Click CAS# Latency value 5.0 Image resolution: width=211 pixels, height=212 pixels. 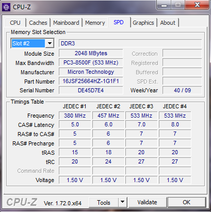(75, 124)
